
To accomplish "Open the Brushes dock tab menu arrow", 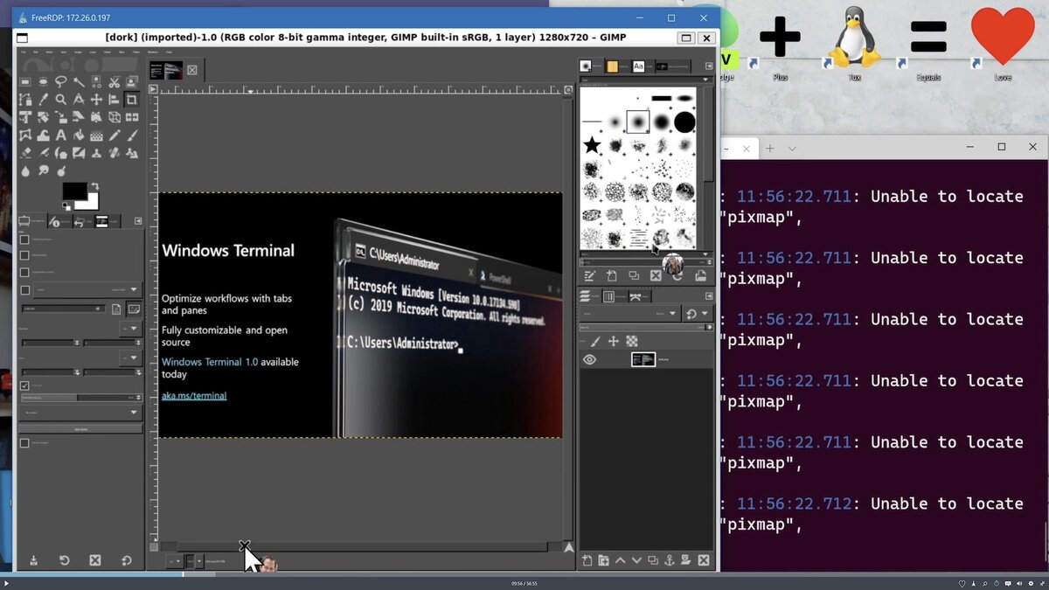I will (x=709, y=66).
